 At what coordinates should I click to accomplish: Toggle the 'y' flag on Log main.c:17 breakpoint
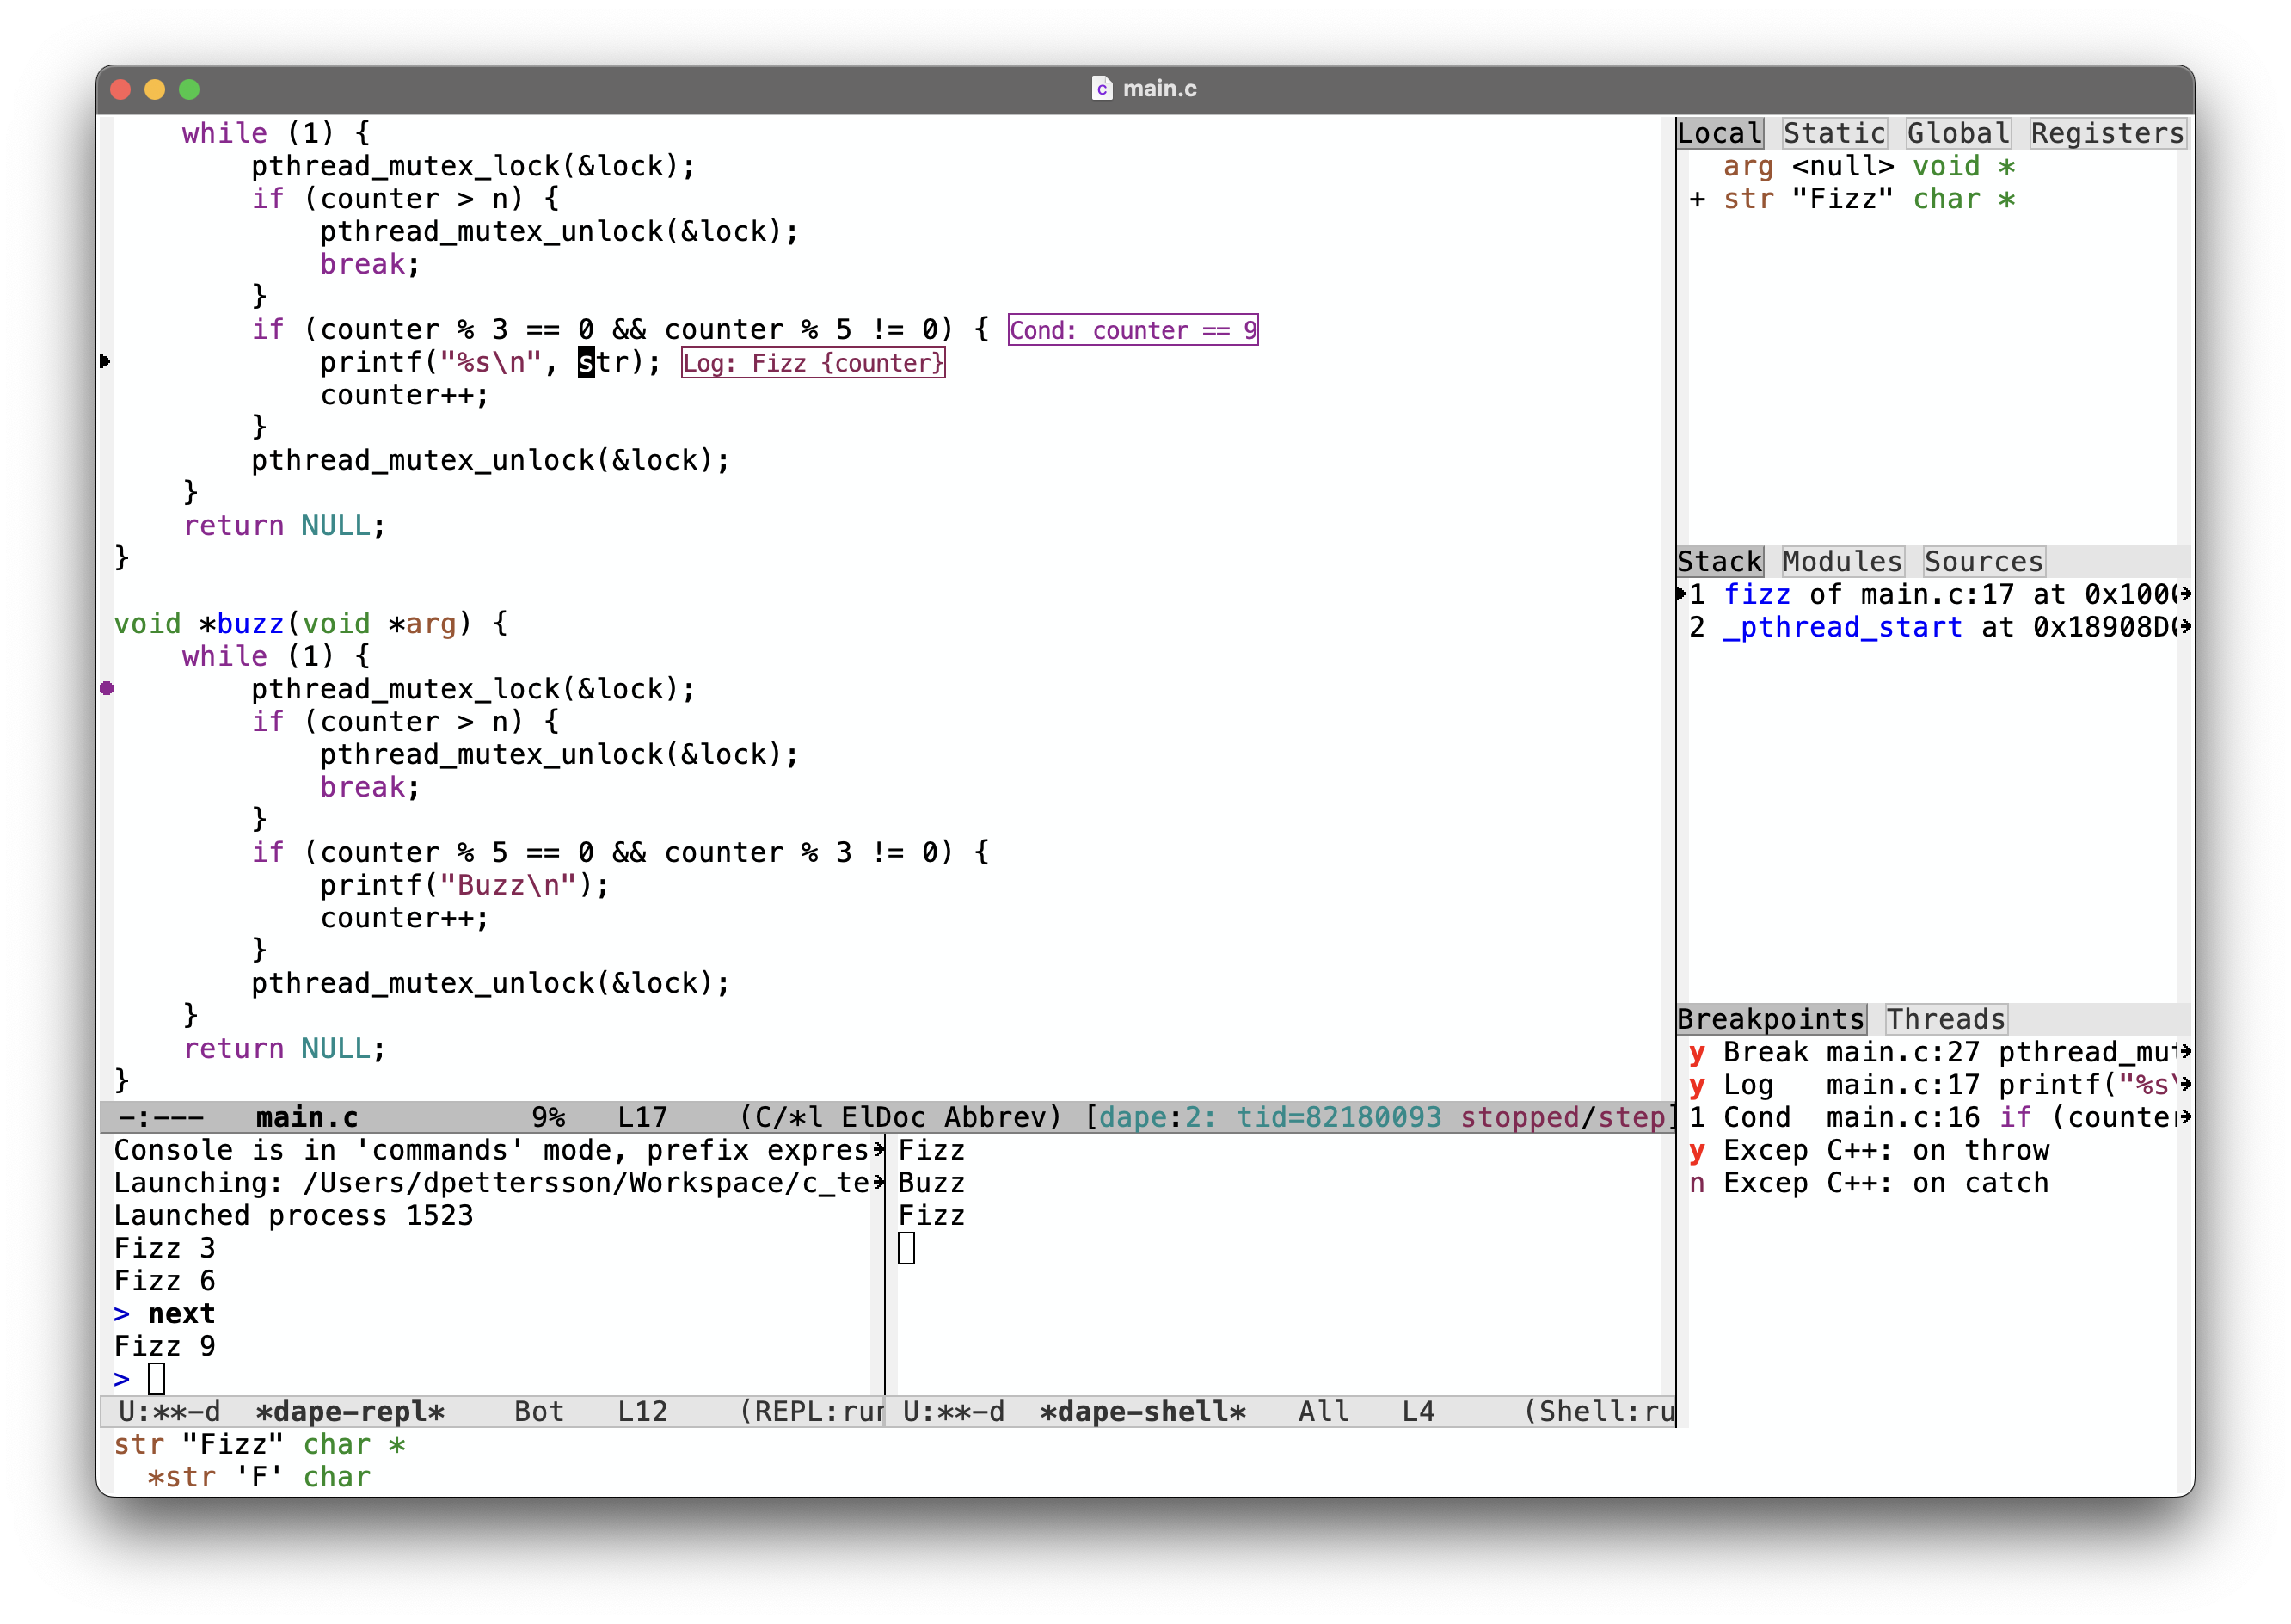coord(1696,1085)
